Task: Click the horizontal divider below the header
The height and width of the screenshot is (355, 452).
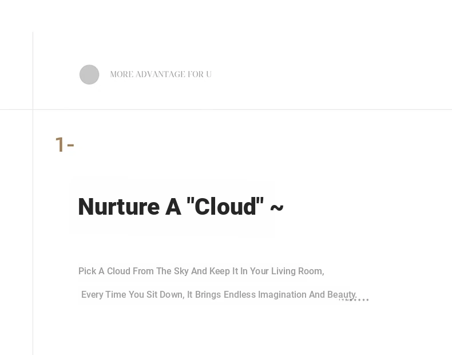Action: [x=229, y=109]
